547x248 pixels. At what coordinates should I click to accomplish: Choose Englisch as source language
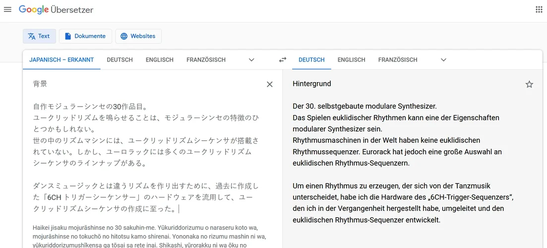pyautogui.click(x=160, y=60)
